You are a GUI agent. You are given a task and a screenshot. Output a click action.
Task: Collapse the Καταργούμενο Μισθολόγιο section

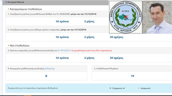click(x=8, y=9)
